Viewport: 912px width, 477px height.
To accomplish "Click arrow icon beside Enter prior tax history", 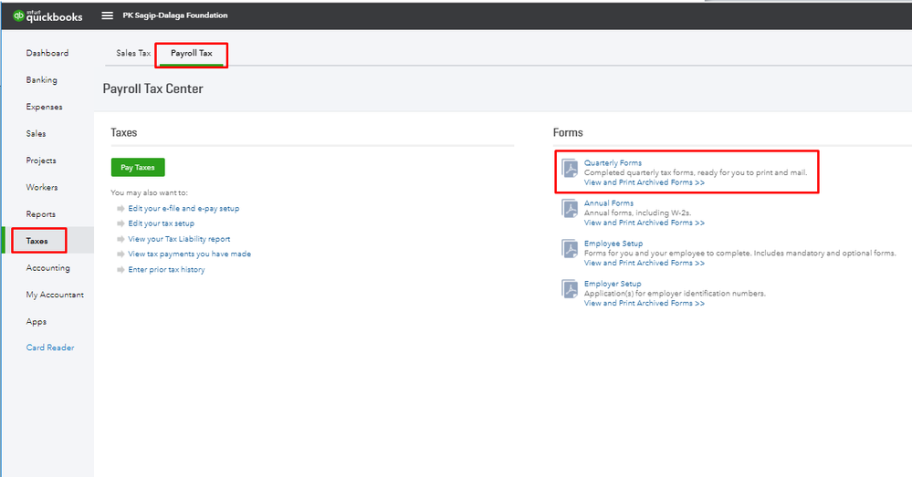I will click(x=121, y=270).
